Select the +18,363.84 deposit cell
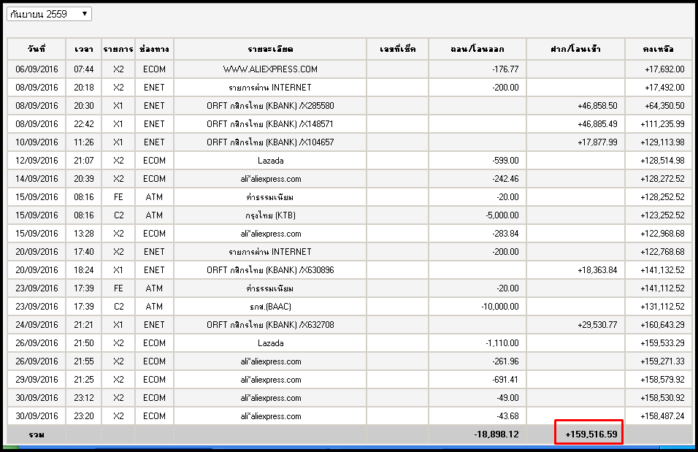 [x=575, y=270]
